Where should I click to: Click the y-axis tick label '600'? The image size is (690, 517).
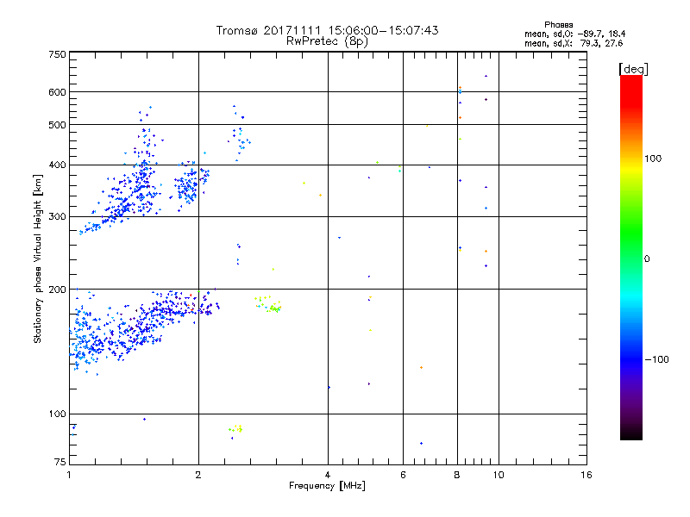pyautogui.click(x=57, y=92)
